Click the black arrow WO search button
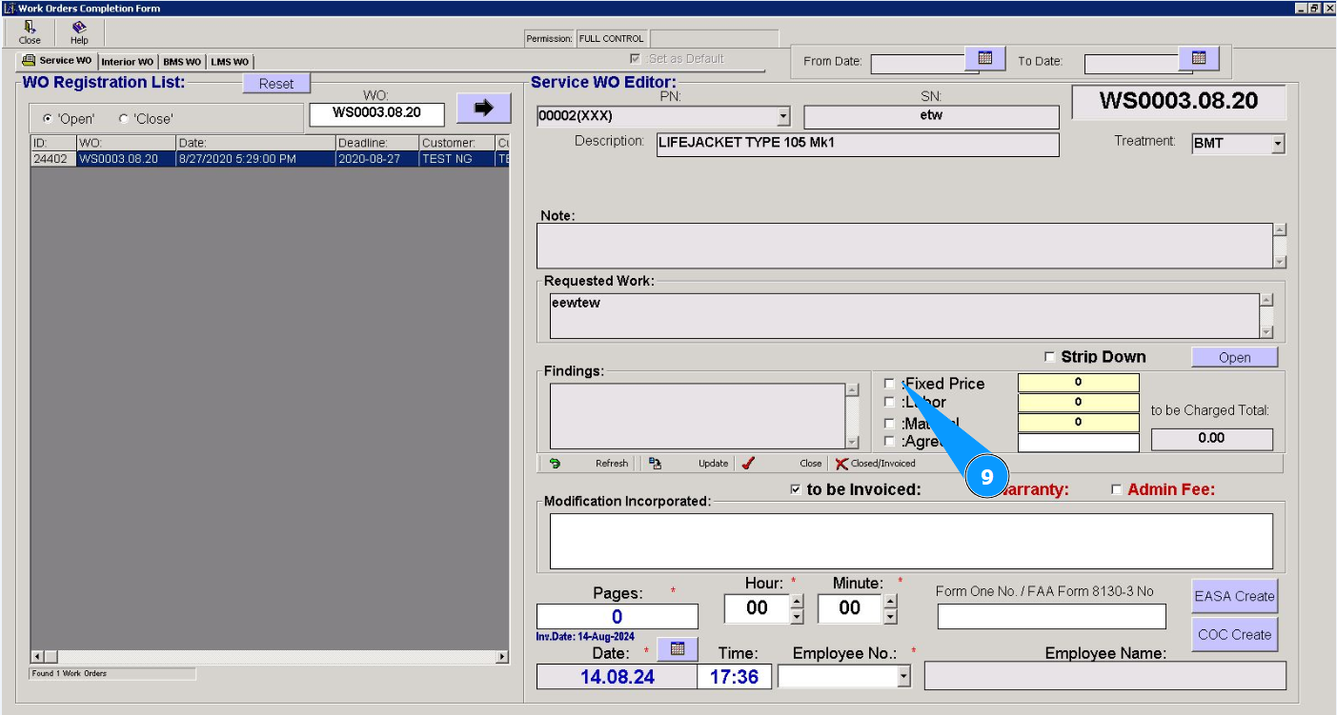Viewport: 1337px width, 715px height. pos(483,108)
